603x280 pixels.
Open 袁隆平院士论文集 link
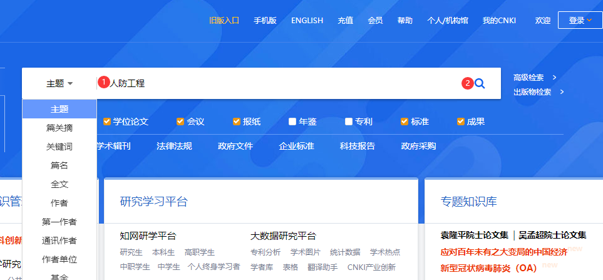click(x=475, y=235)
